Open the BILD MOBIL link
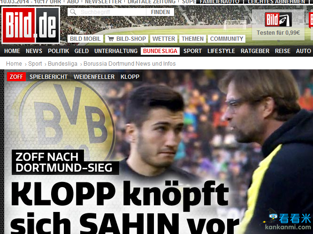 [x=85, y=39]
